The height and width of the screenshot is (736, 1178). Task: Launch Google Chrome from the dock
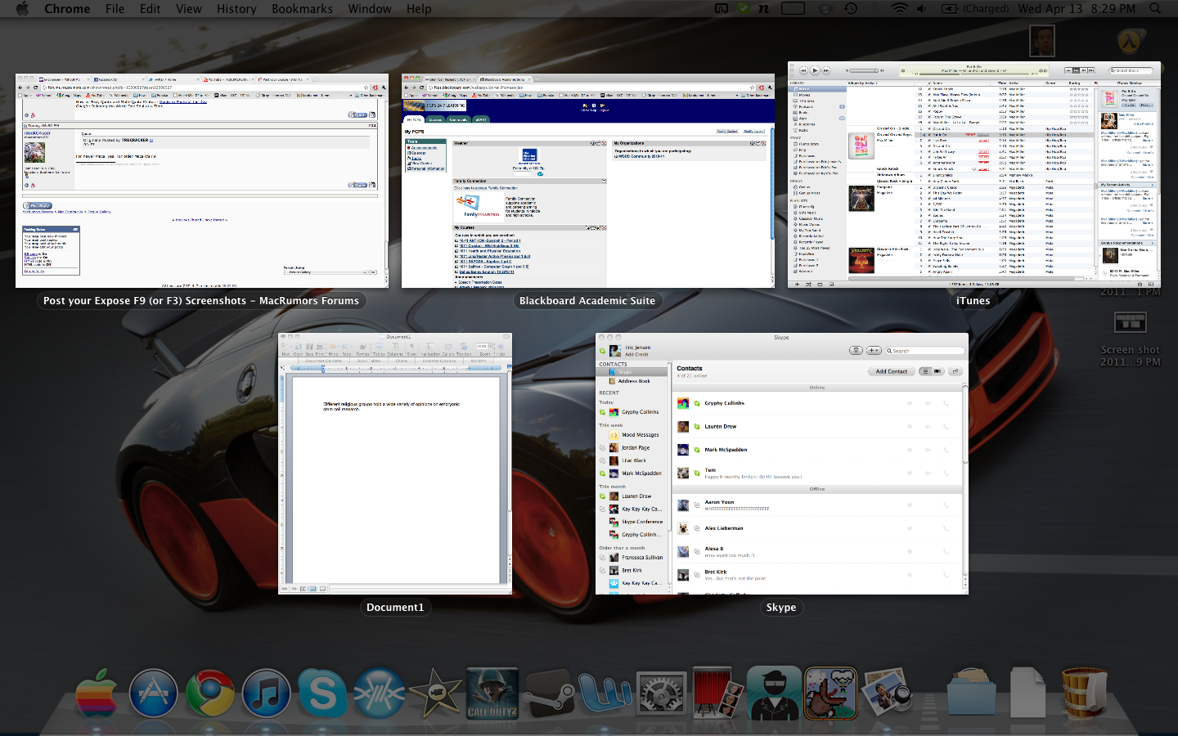pos(209,693)
